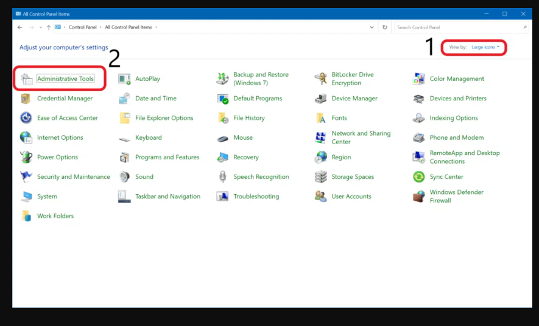The height and width of the screenshot is (326, 539).
Task: Open the Troubleshooting link
Action: (256, 196)
